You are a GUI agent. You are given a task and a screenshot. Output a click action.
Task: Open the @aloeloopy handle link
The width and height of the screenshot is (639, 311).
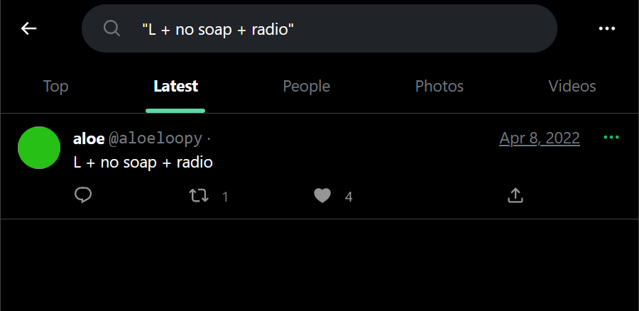click(155, 138)
